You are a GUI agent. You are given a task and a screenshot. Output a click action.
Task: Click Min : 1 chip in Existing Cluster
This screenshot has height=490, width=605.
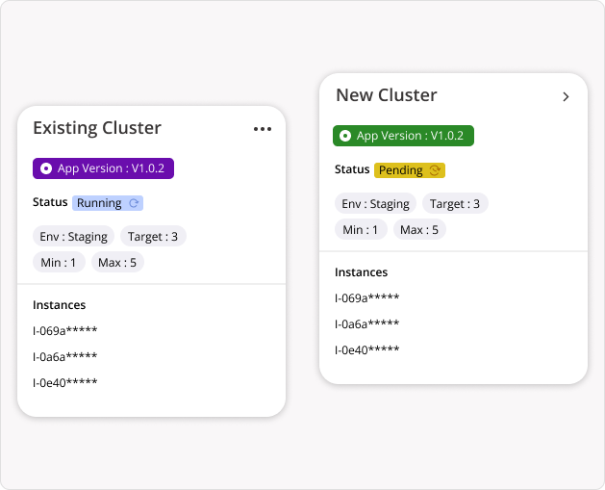pyautogui.click(x=59, y=263)
